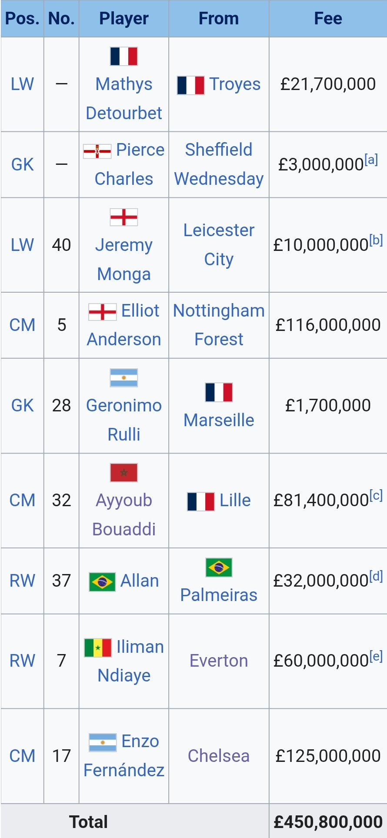The height and width of the screenshot is (838, 387).
Task: Click the Argentina flag above Geronimo Rulli
Action: [124, 378]
